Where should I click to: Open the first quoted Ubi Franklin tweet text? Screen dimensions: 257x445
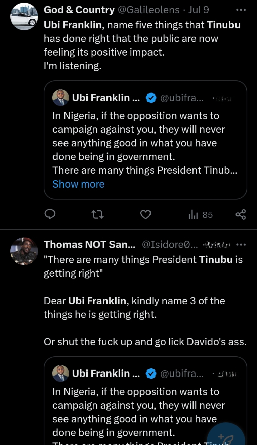[143, 143]
